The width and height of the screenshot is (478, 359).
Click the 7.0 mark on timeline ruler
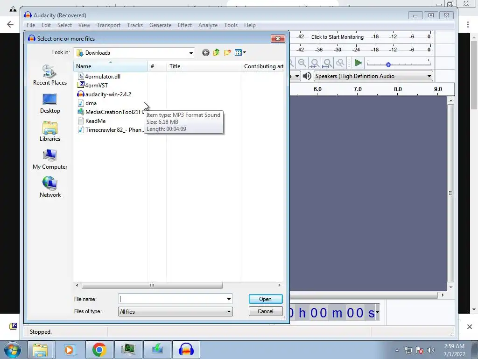(x=358, y=89)
